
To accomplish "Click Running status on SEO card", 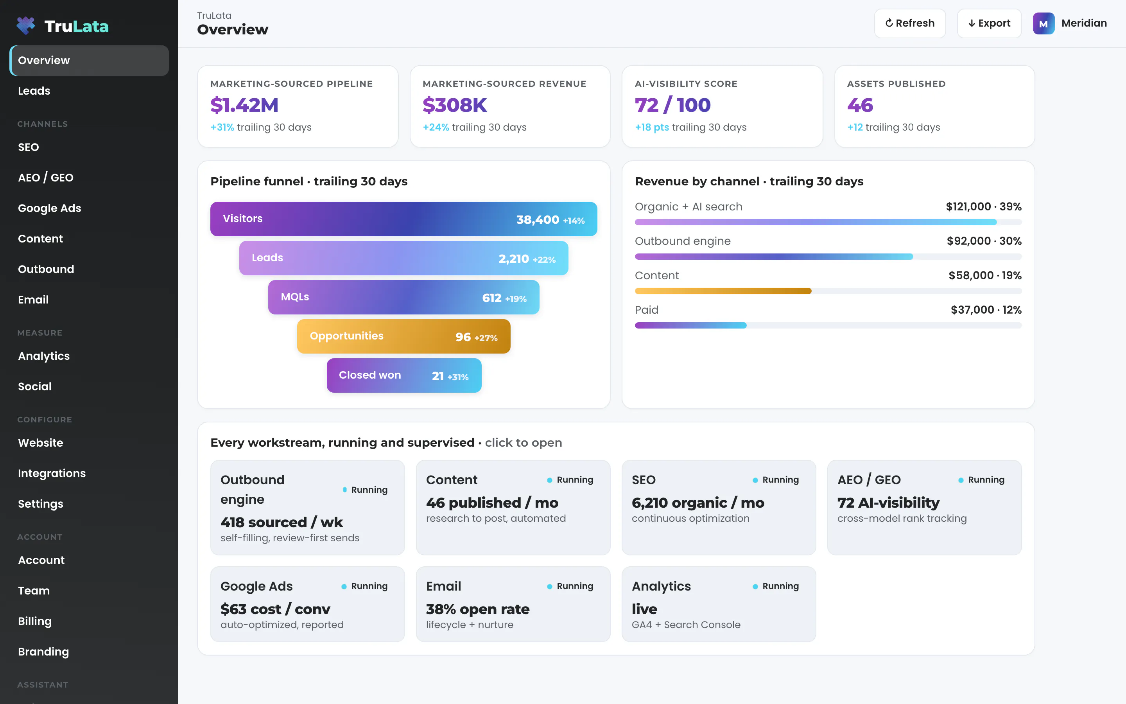I will pos(776,480).
